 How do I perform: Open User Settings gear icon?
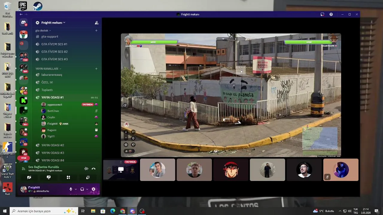pyautogui.click(x=94, y=189)
